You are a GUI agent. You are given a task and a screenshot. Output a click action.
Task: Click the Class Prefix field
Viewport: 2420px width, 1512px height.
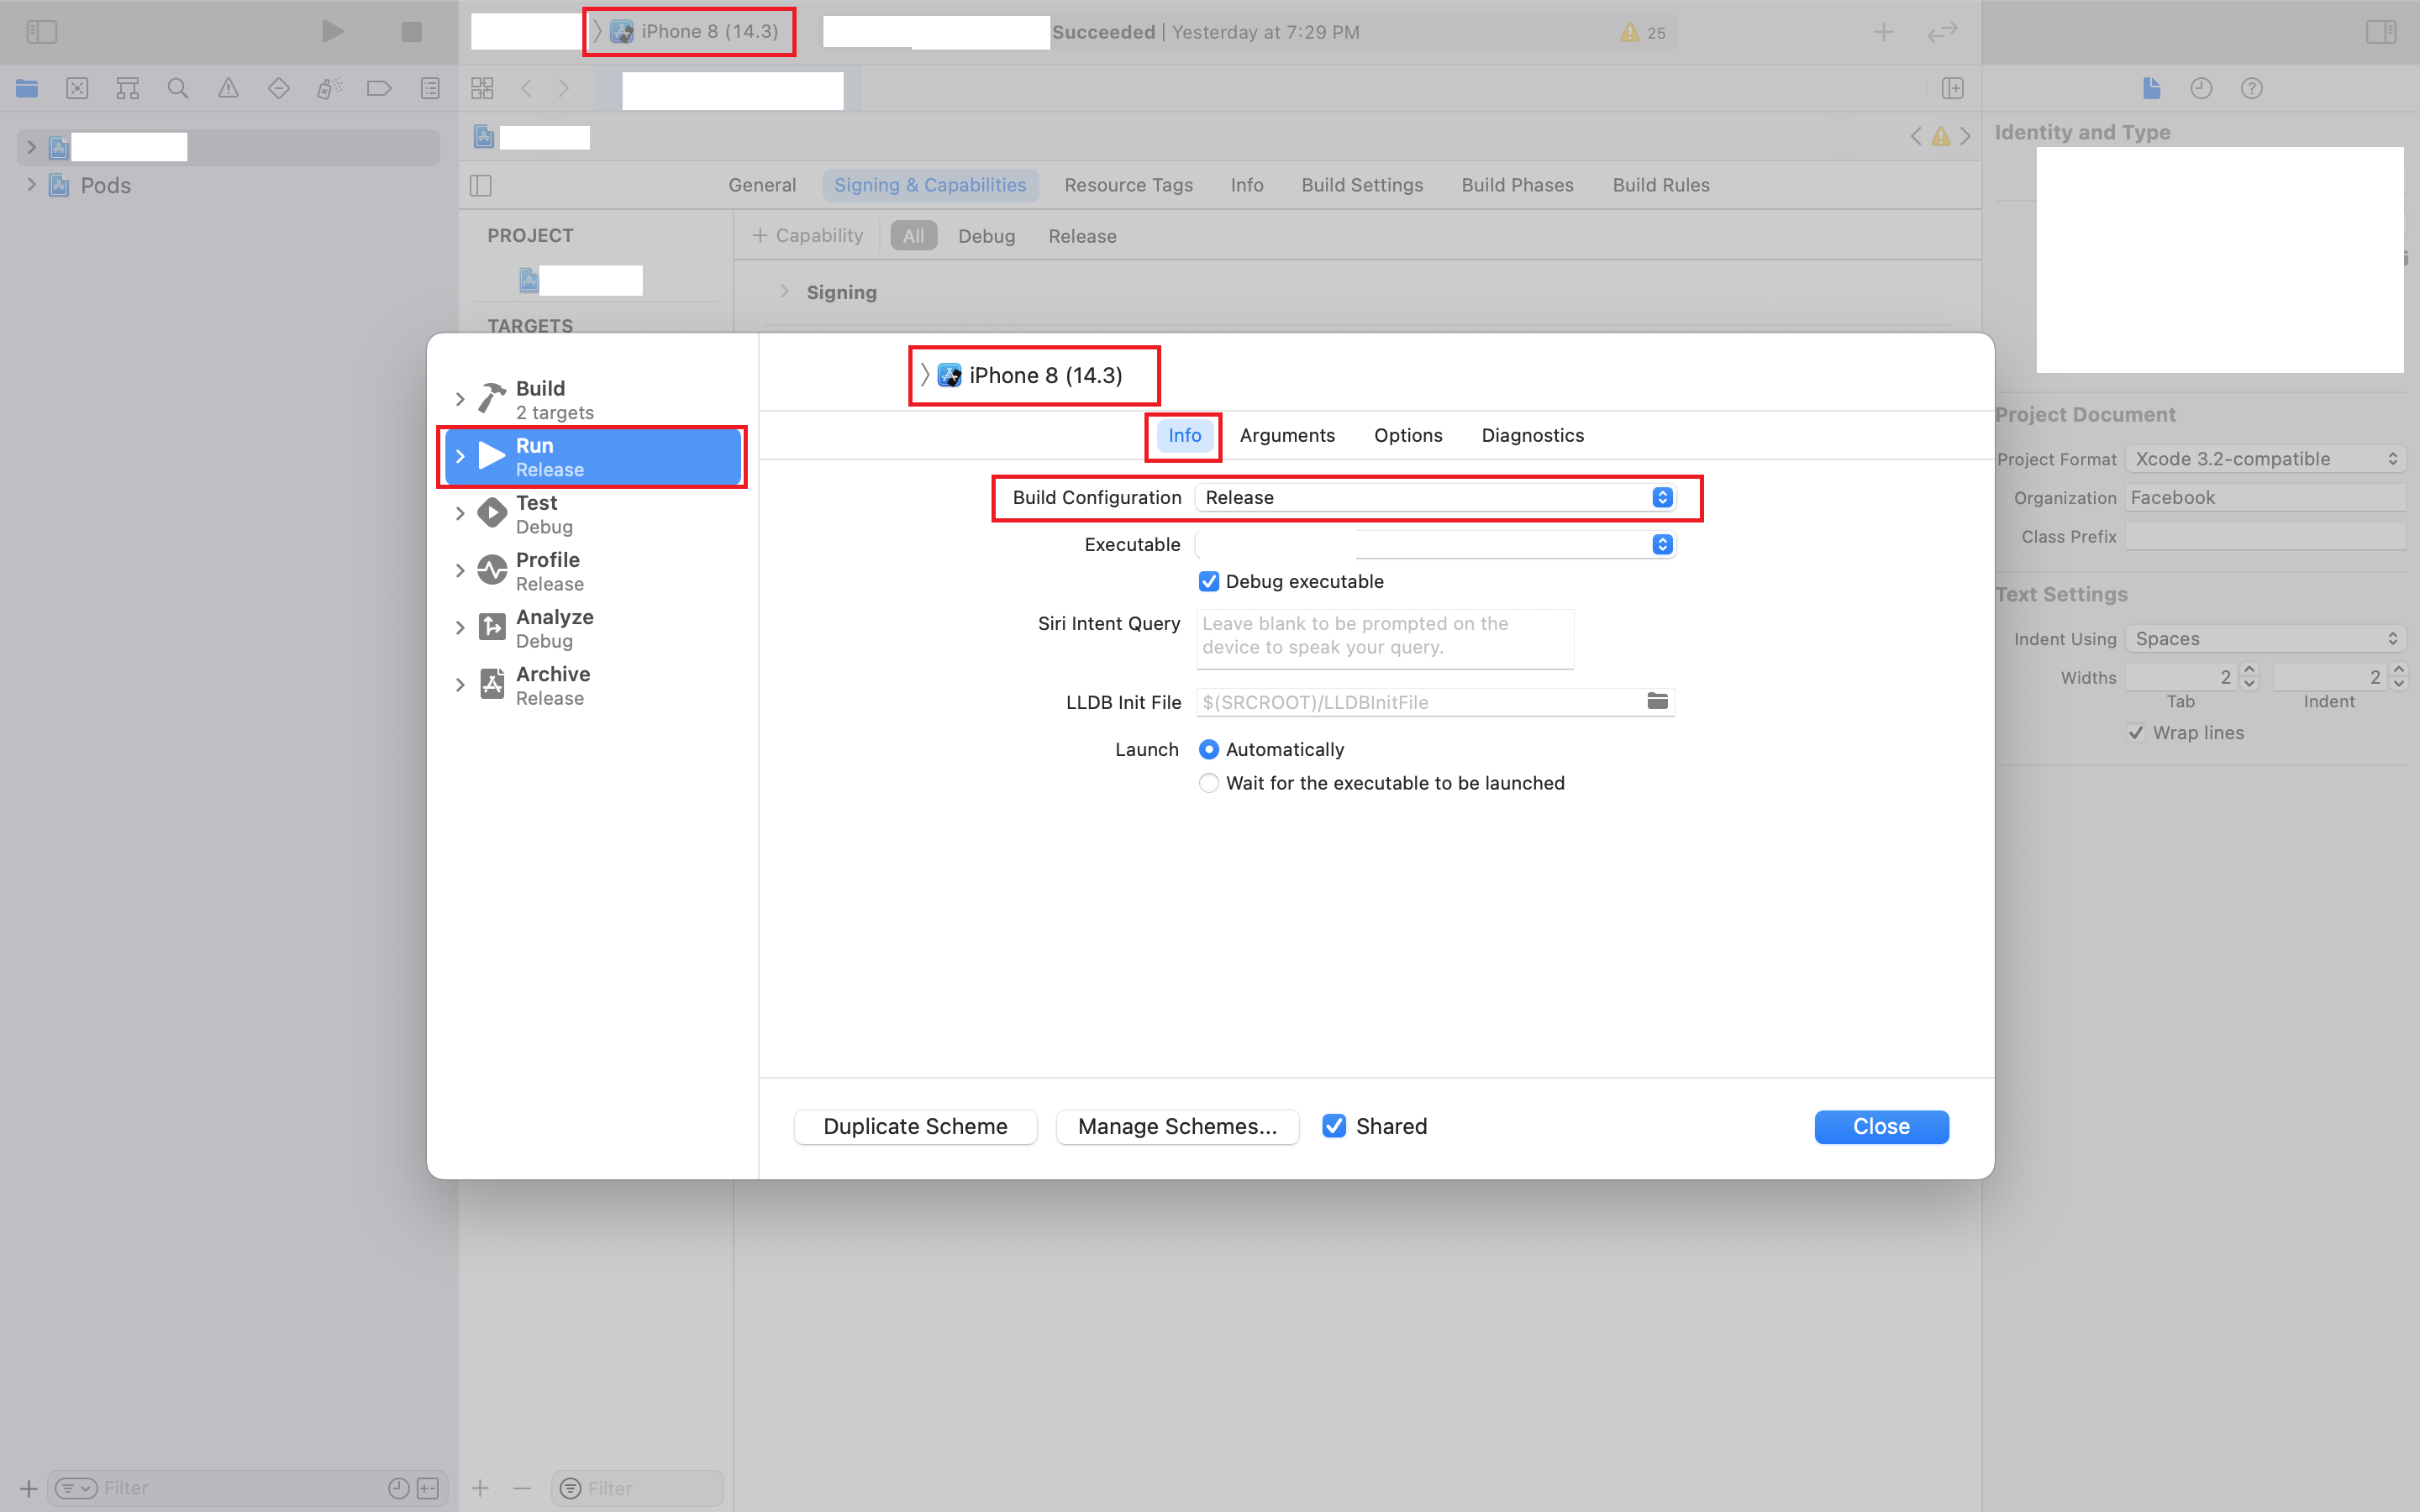click(x=2265, y=536)
